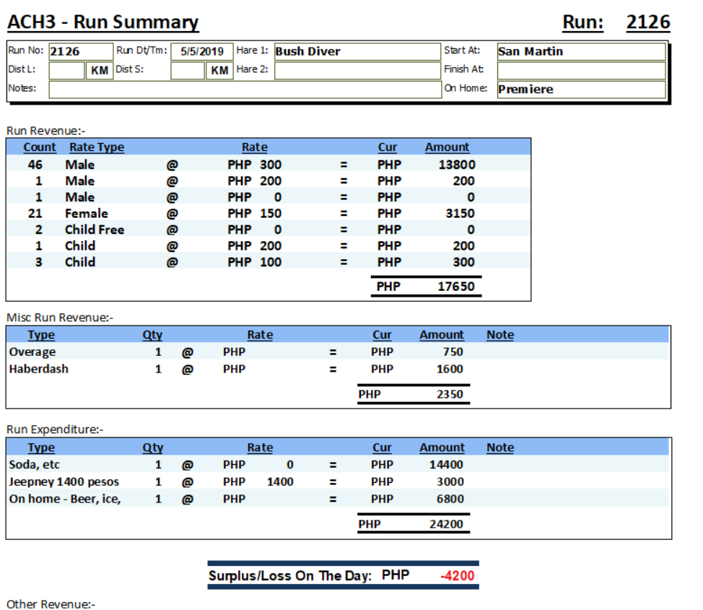Click the Hare 1 field with Bush Diver
The image size is (703, 610).
[357, 52]
